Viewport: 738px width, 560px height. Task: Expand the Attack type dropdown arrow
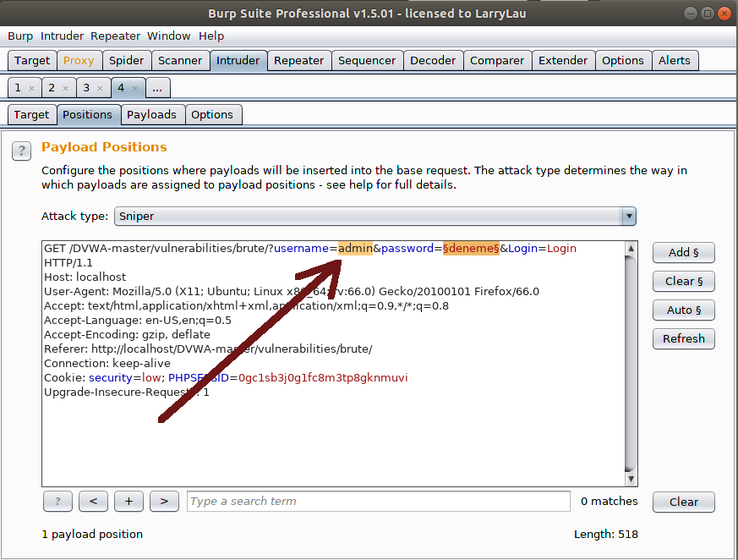click(629, 217)
